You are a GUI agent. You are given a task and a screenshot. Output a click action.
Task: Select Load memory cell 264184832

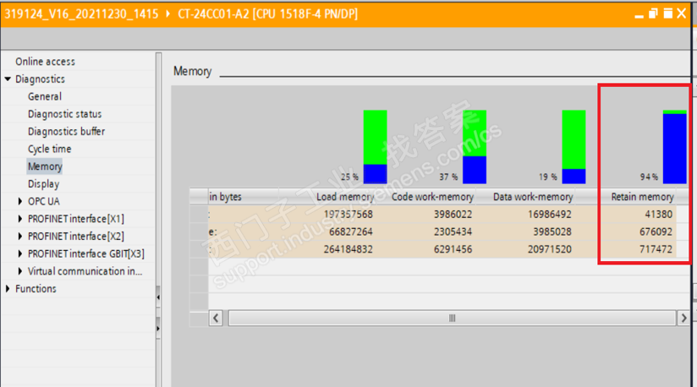click(x=348, y=249)
